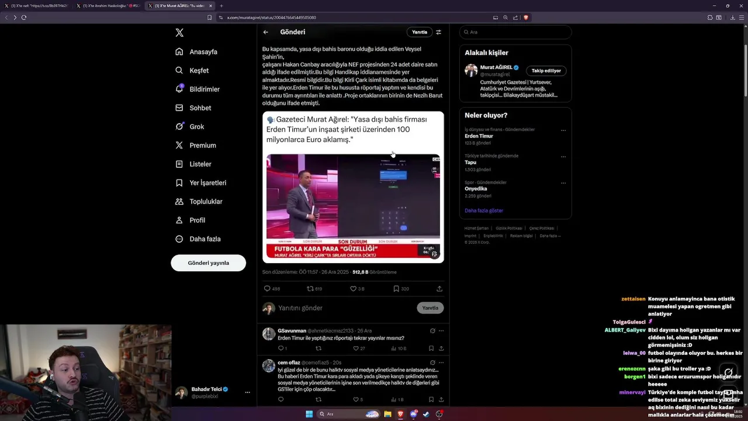This screenshot has width=748, height=421.
Task: Open Murat AĞIREL profile in Alakalı kişiler
Action: tap(496, 67)
